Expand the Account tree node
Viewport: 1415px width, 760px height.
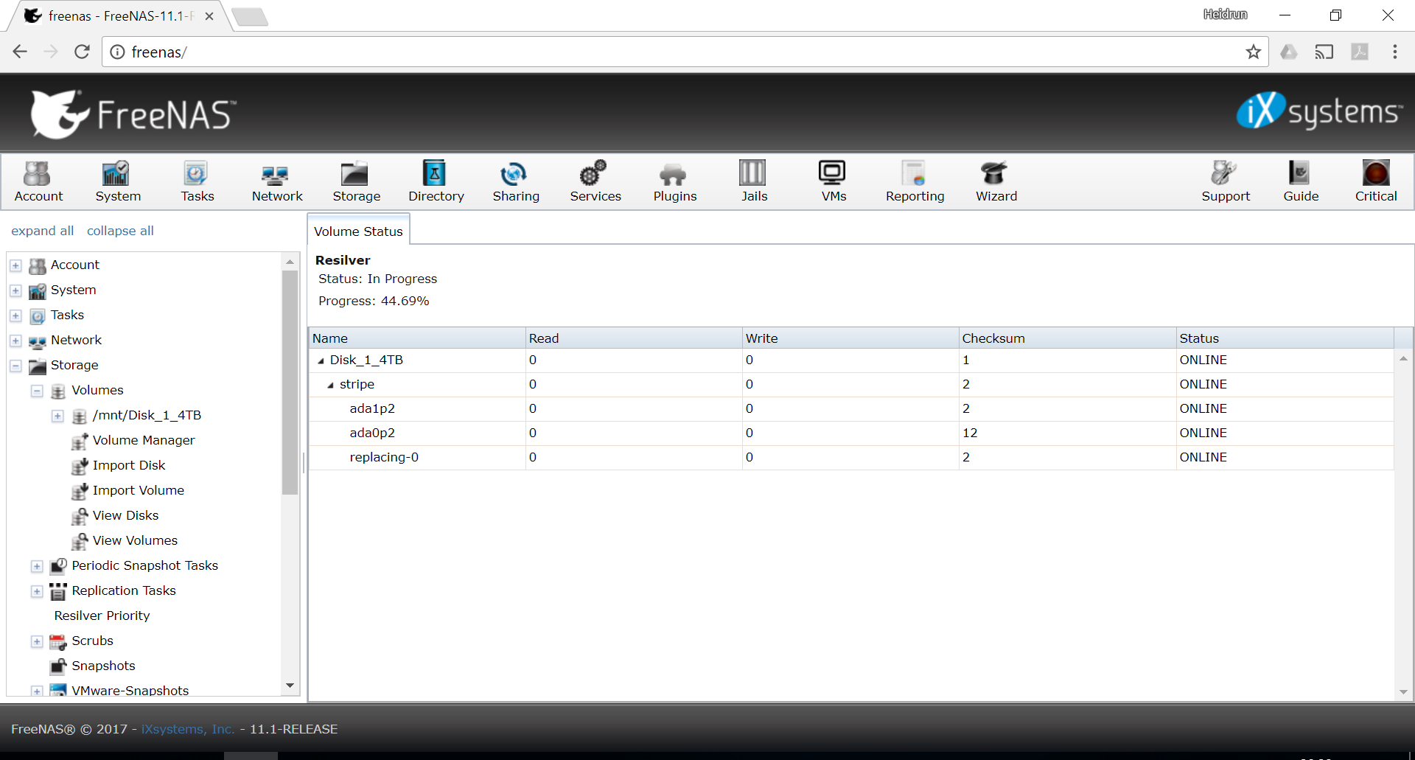(15, 265)
